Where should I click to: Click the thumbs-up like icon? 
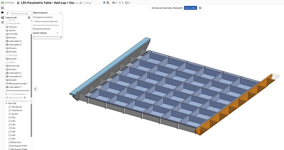126,3
